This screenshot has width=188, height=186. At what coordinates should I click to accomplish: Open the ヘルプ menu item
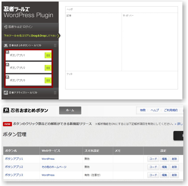click(x=155, y=110)
